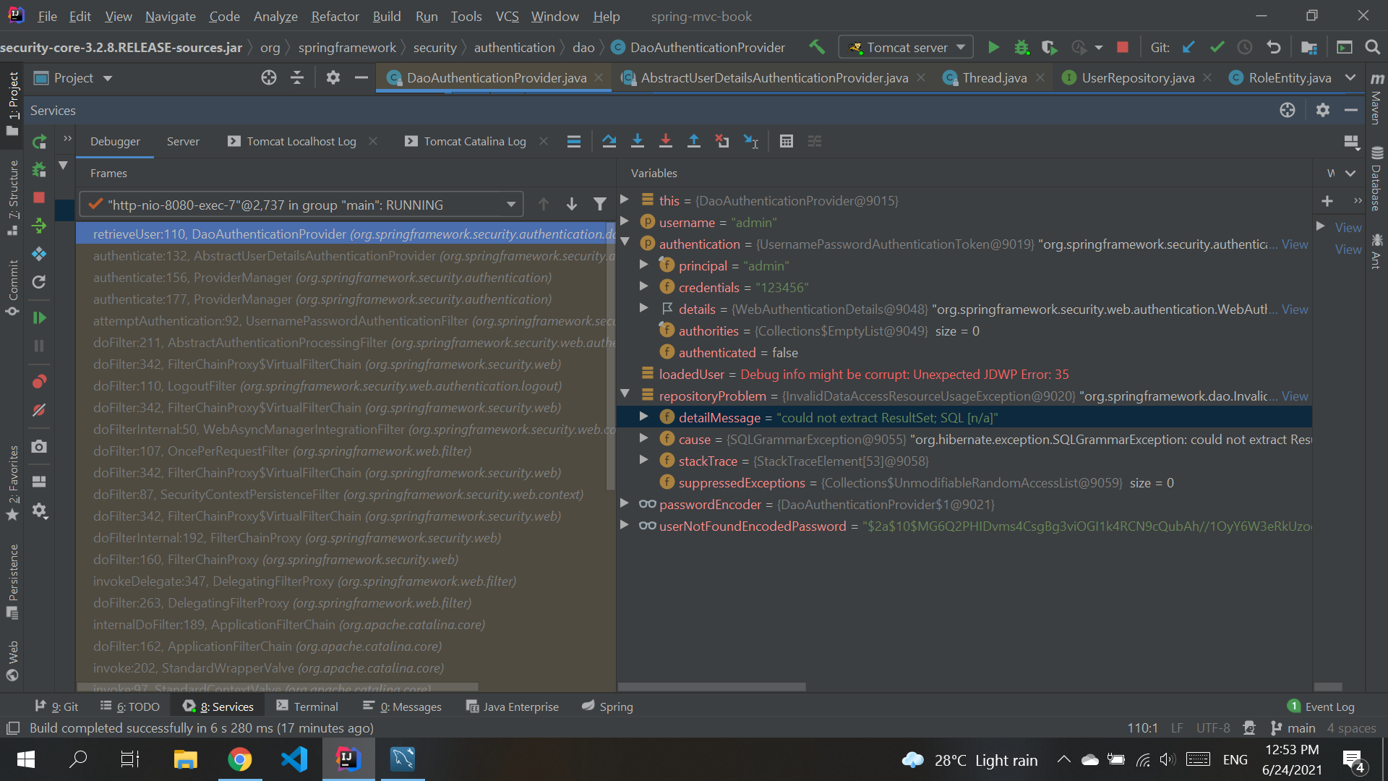Toggle Mute Breakpoints icon in sidebar

[39, 410]
